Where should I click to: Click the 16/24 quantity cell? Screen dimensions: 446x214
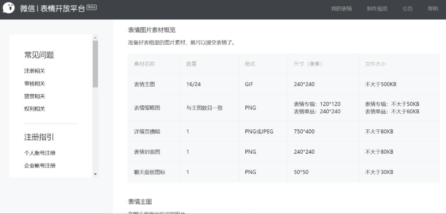click(194, 84)
